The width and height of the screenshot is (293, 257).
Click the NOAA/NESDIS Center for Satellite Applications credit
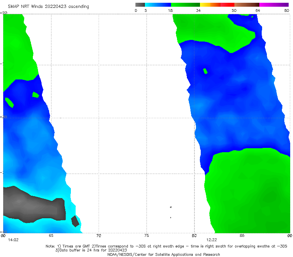(164, 254)
